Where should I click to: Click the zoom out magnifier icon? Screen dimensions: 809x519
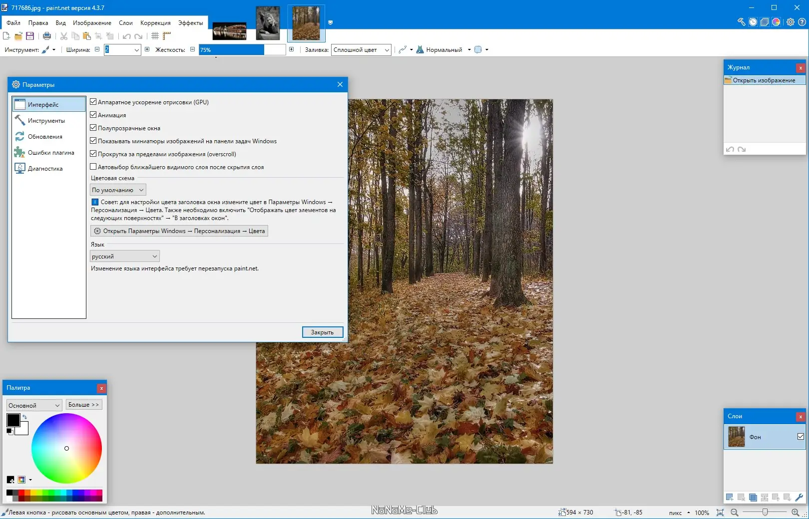click(x=735, y=513)
